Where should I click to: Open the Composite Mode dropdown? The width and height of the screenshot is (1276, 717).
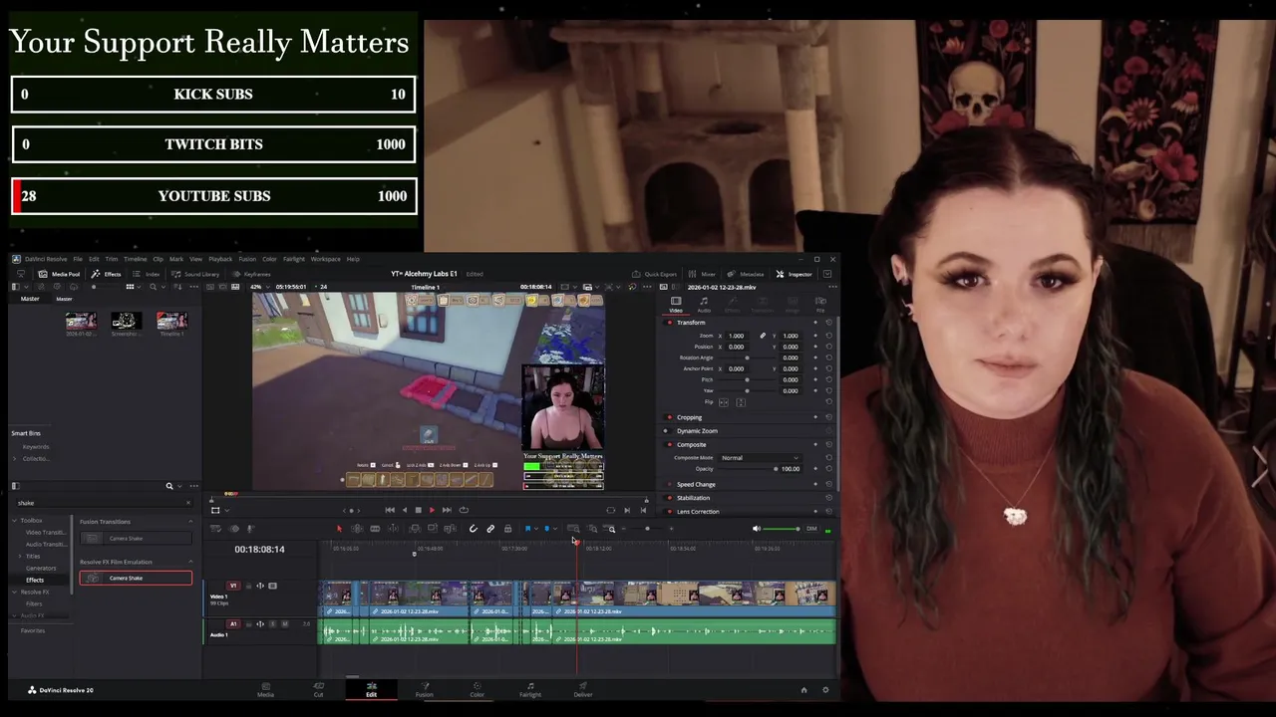tap(759, 458)
